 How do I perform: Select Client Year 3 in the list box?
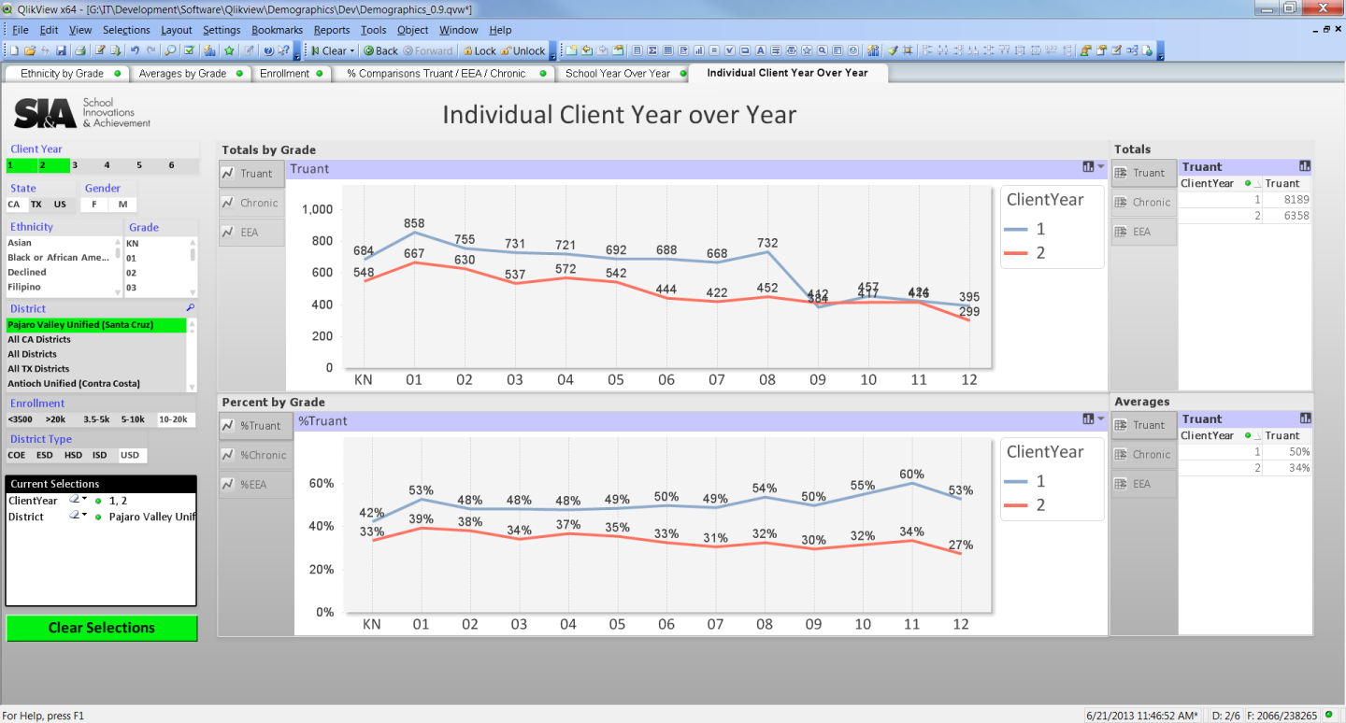point(75,165)
